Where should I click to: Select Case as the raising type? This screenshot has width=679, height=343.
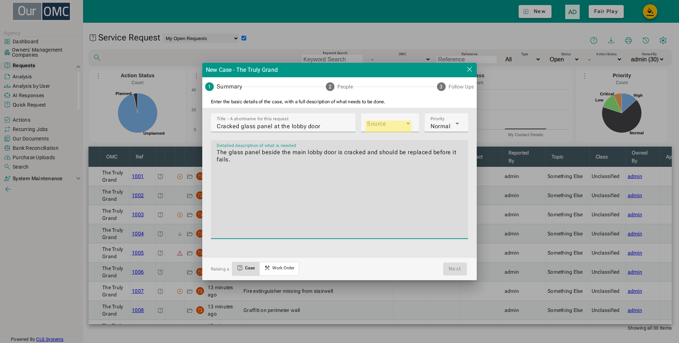click(x=246, y=268)
